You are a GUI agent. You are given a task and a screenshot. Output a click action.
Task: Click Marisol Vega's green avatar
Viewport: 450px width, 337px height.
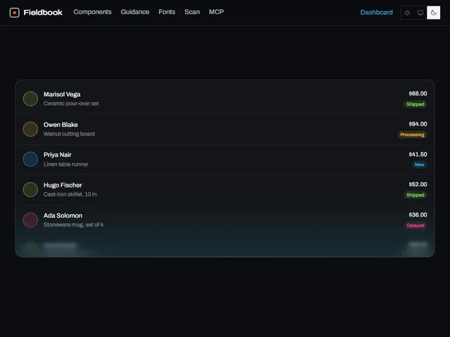pos(30,98)
